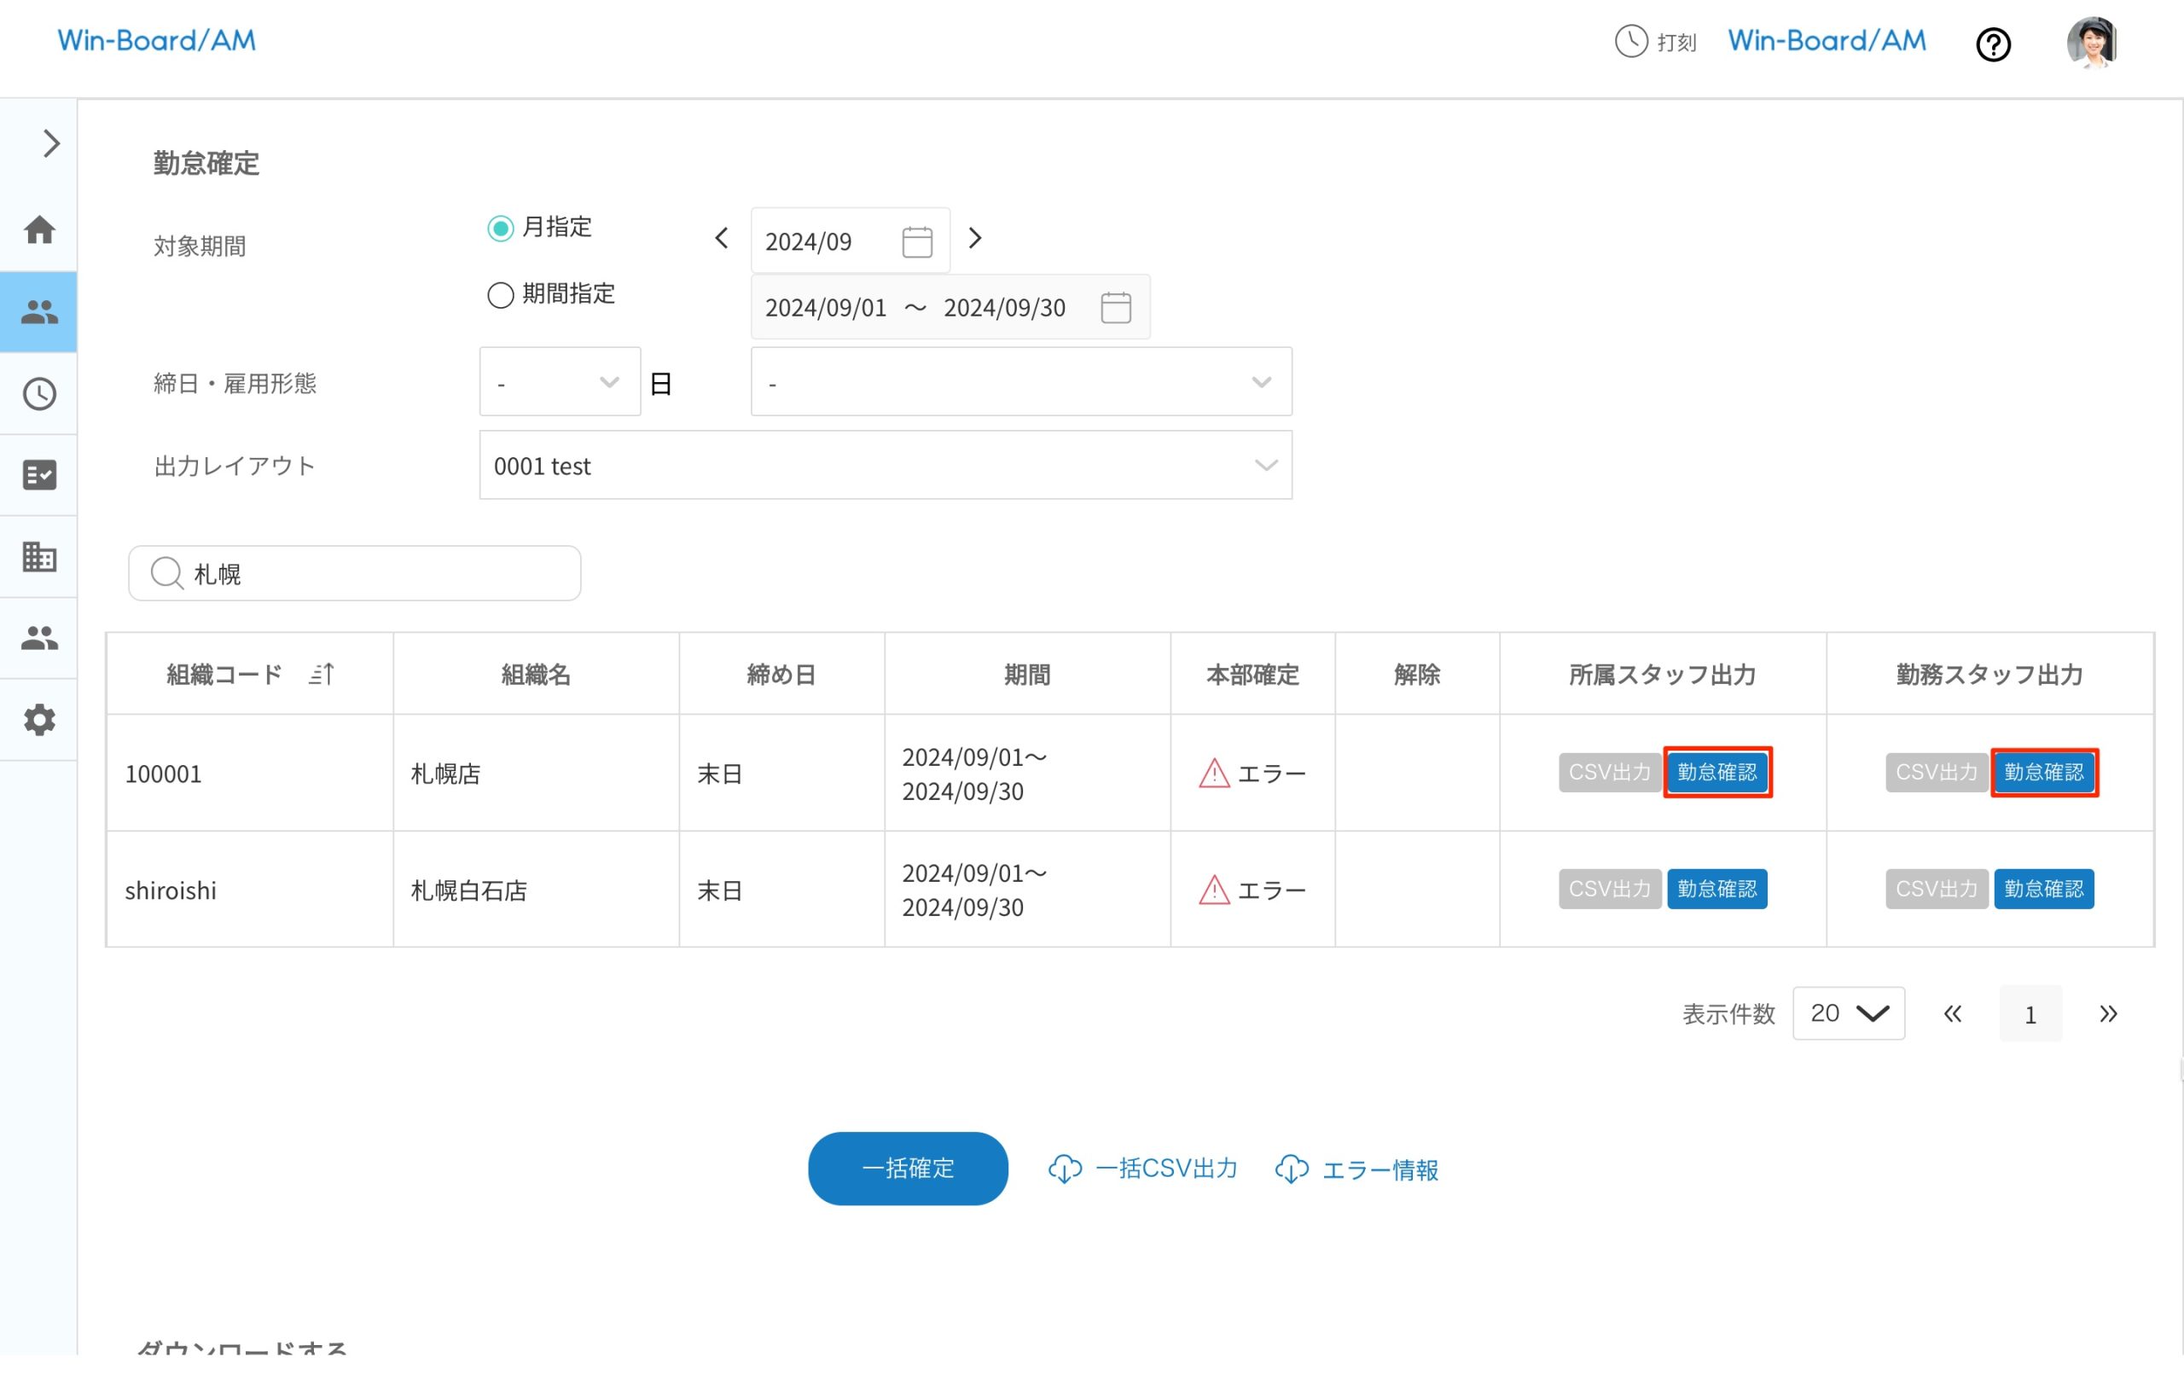Click the 打刻 clock icon in header

point(1630,41)
